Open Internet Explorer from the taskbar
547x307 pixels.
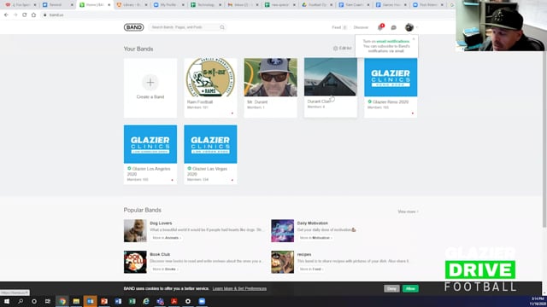pyautogui.click(x=146, y=301)
